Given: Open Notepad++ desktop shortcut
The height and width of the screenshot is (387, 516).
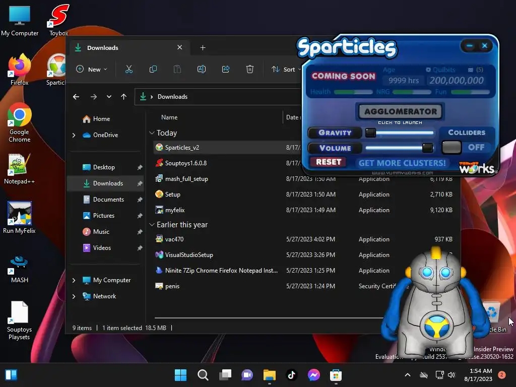Looking at the screenshot, I should coord(20,168).
